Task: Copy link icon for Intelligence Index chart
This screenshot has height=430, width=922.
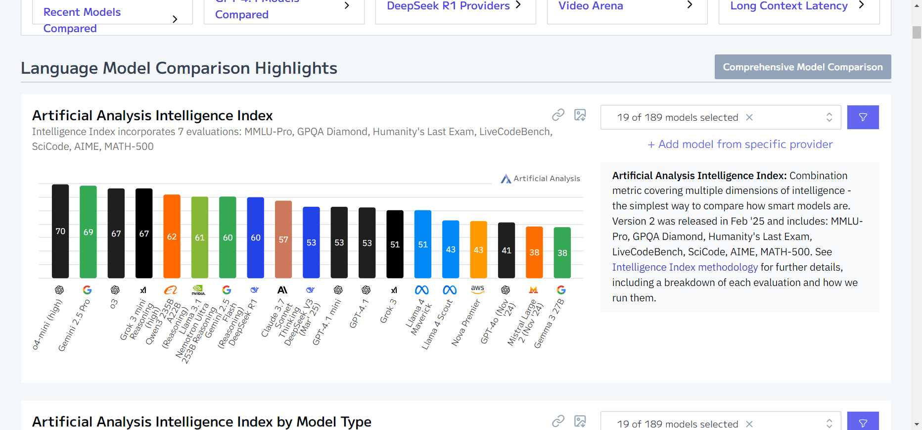Action: click(x=558, y=115)
